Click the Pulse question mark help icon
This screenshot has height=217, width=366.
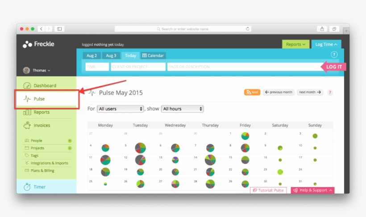coord(330,92)
